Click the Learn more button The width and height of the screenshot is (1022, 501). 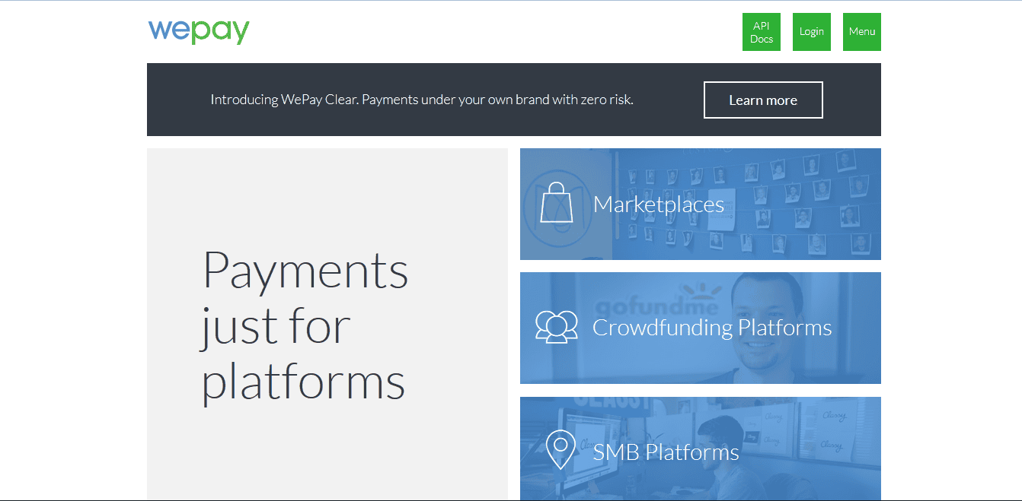(763, 100)
